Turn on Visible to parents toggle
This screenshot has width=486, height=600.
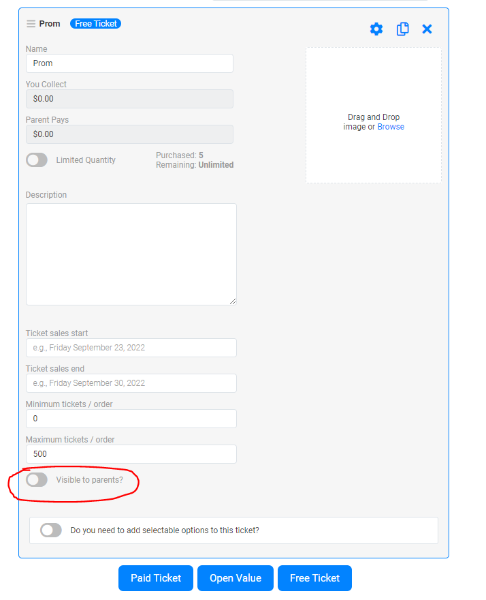click(37, 480)
